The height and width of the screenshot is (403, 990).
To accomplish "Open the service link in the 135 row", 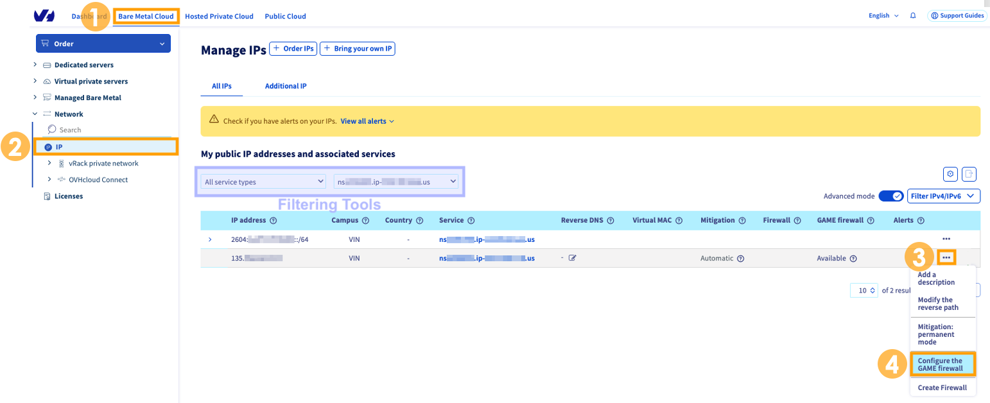I will click(487, 258).
